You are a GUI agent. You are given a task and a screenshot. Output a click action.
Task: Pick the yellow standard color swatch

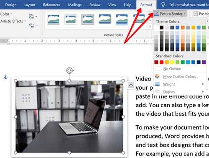point(172,62)
